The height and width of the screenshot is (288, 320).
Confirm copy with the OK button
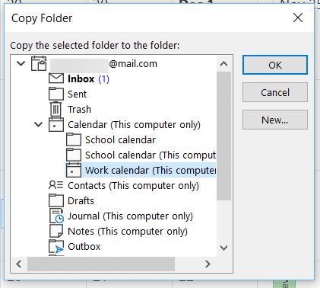coord(275,65)
